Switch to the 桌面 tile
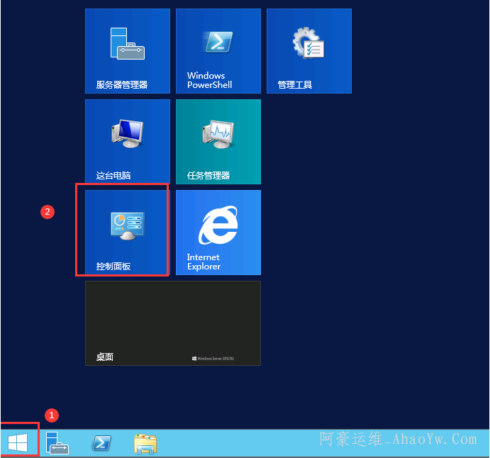 173,323
